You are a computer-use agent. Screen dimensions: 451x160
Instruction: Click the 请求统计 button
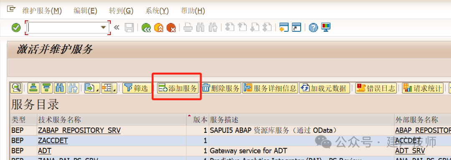point(423,88)
